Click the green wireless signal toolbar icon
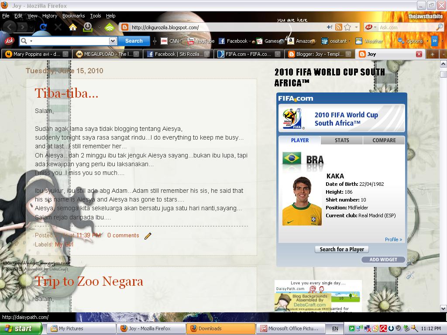Viewport: 447px width, 335px height. tap(110, 27)
